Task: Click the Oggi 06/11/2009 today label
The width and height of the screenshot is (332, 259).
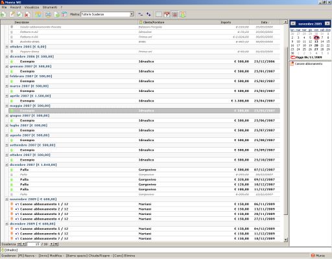Action: 309,58
